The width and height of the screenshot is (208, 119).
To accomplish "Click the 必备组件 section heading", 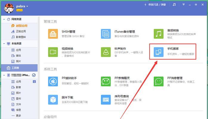I will [50, 117].
